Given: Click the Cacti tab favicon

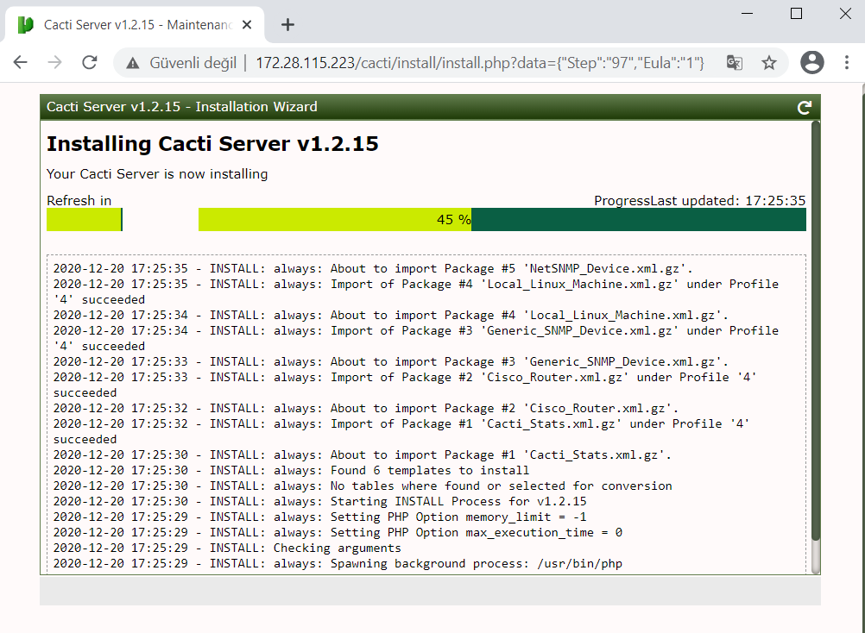Looking at the screenshot, I should 25,25.
